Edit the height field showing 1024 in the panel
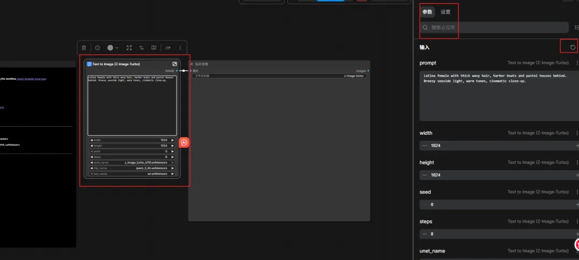Image resolution: width=579 pixels, height=260 pixels. pyautogui.click(x=499, y=175)
